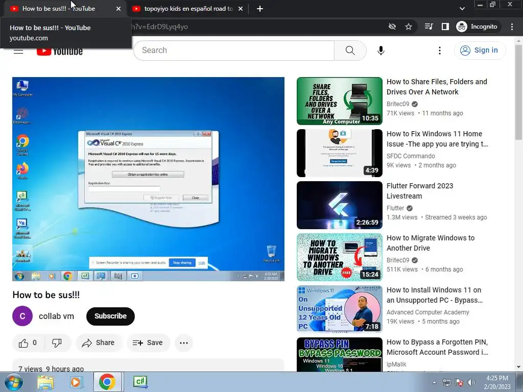Open the collab vm channel name link
This screenshot has width=523, height=392.
click(x=56, y=316)
